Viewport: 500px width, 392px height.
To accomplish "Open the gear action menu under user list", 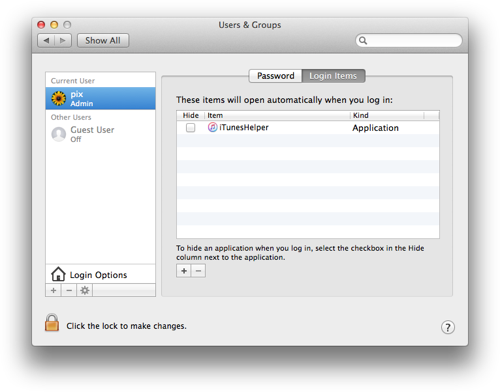I will 84,290.
